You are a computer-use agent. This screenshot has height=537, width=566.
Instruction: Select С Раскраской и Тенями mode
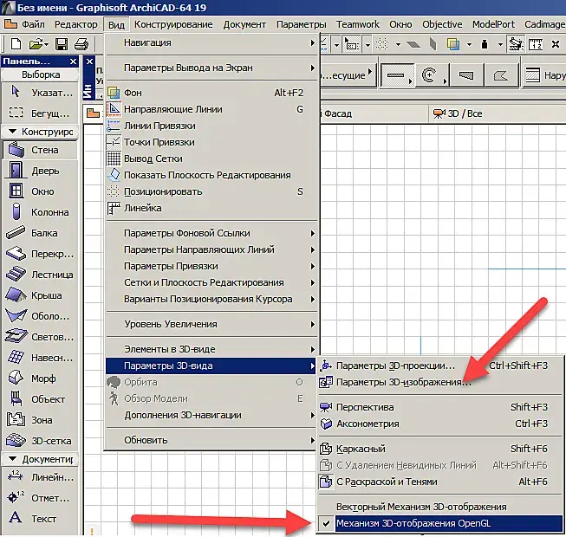point(440,482)
